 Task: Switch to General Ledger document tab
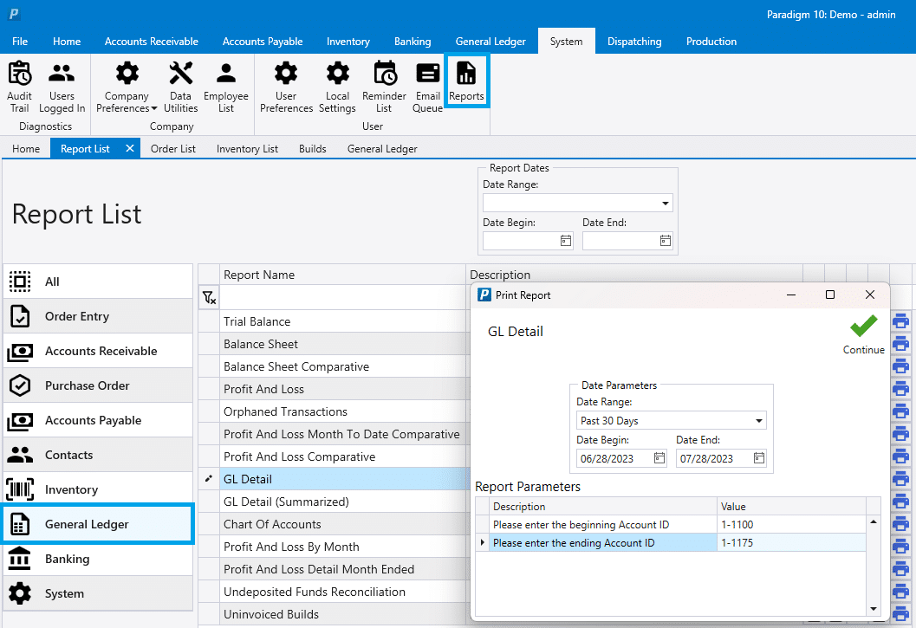(x=382, y=149)
